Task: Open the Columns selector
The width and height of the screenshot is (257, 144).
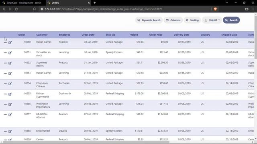Action: point(173,20)
